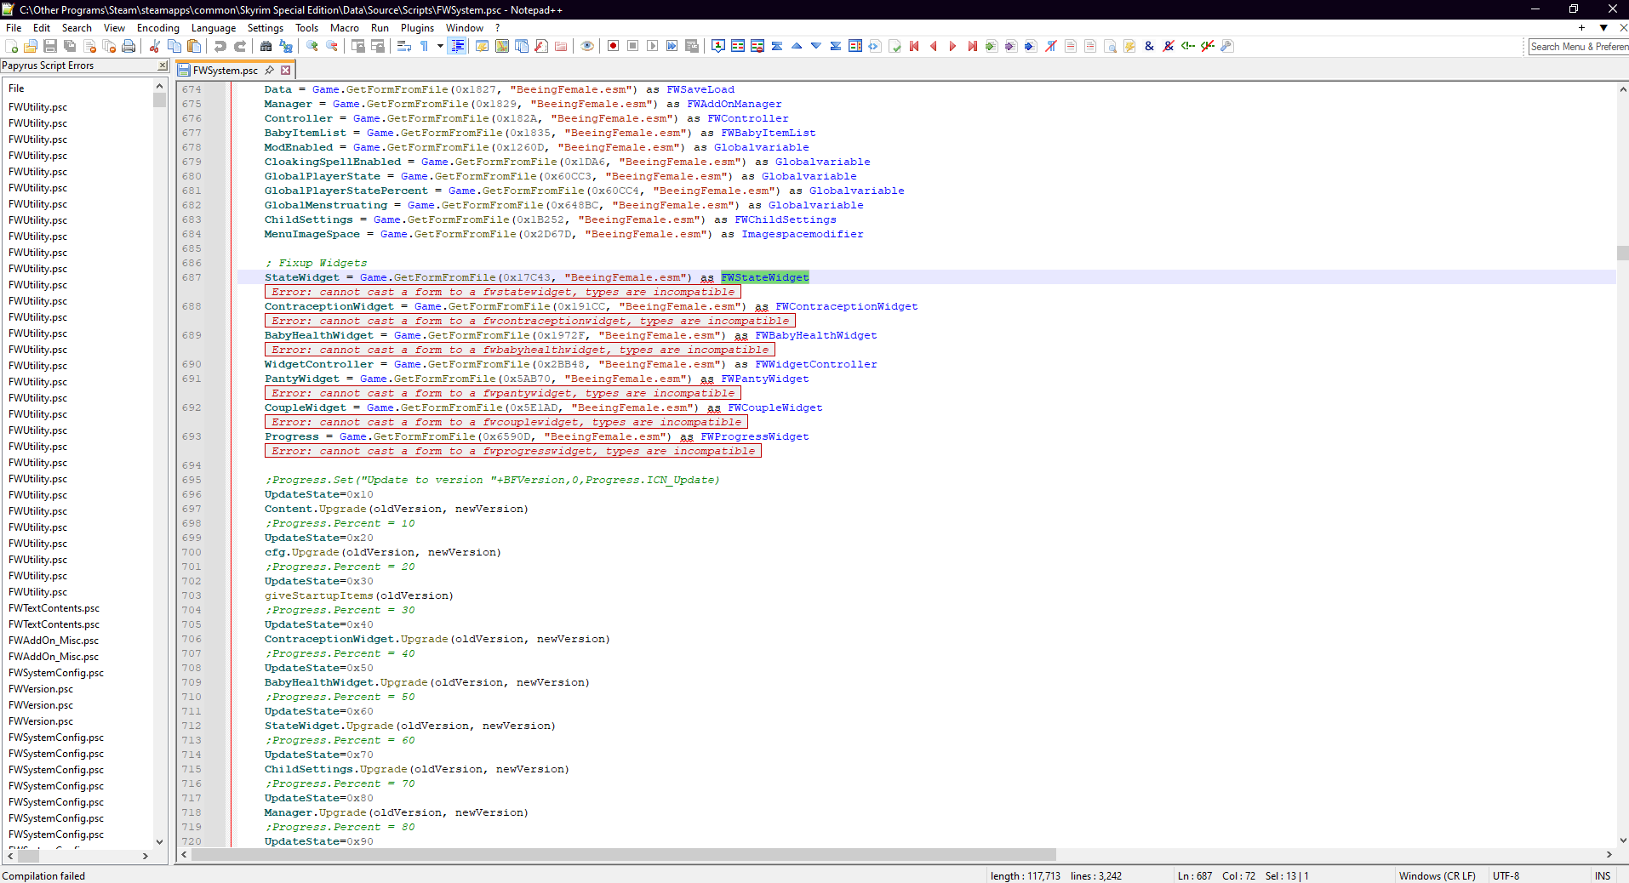Open the Macro menu
The image size is (1629, 883).
point(345,28)
